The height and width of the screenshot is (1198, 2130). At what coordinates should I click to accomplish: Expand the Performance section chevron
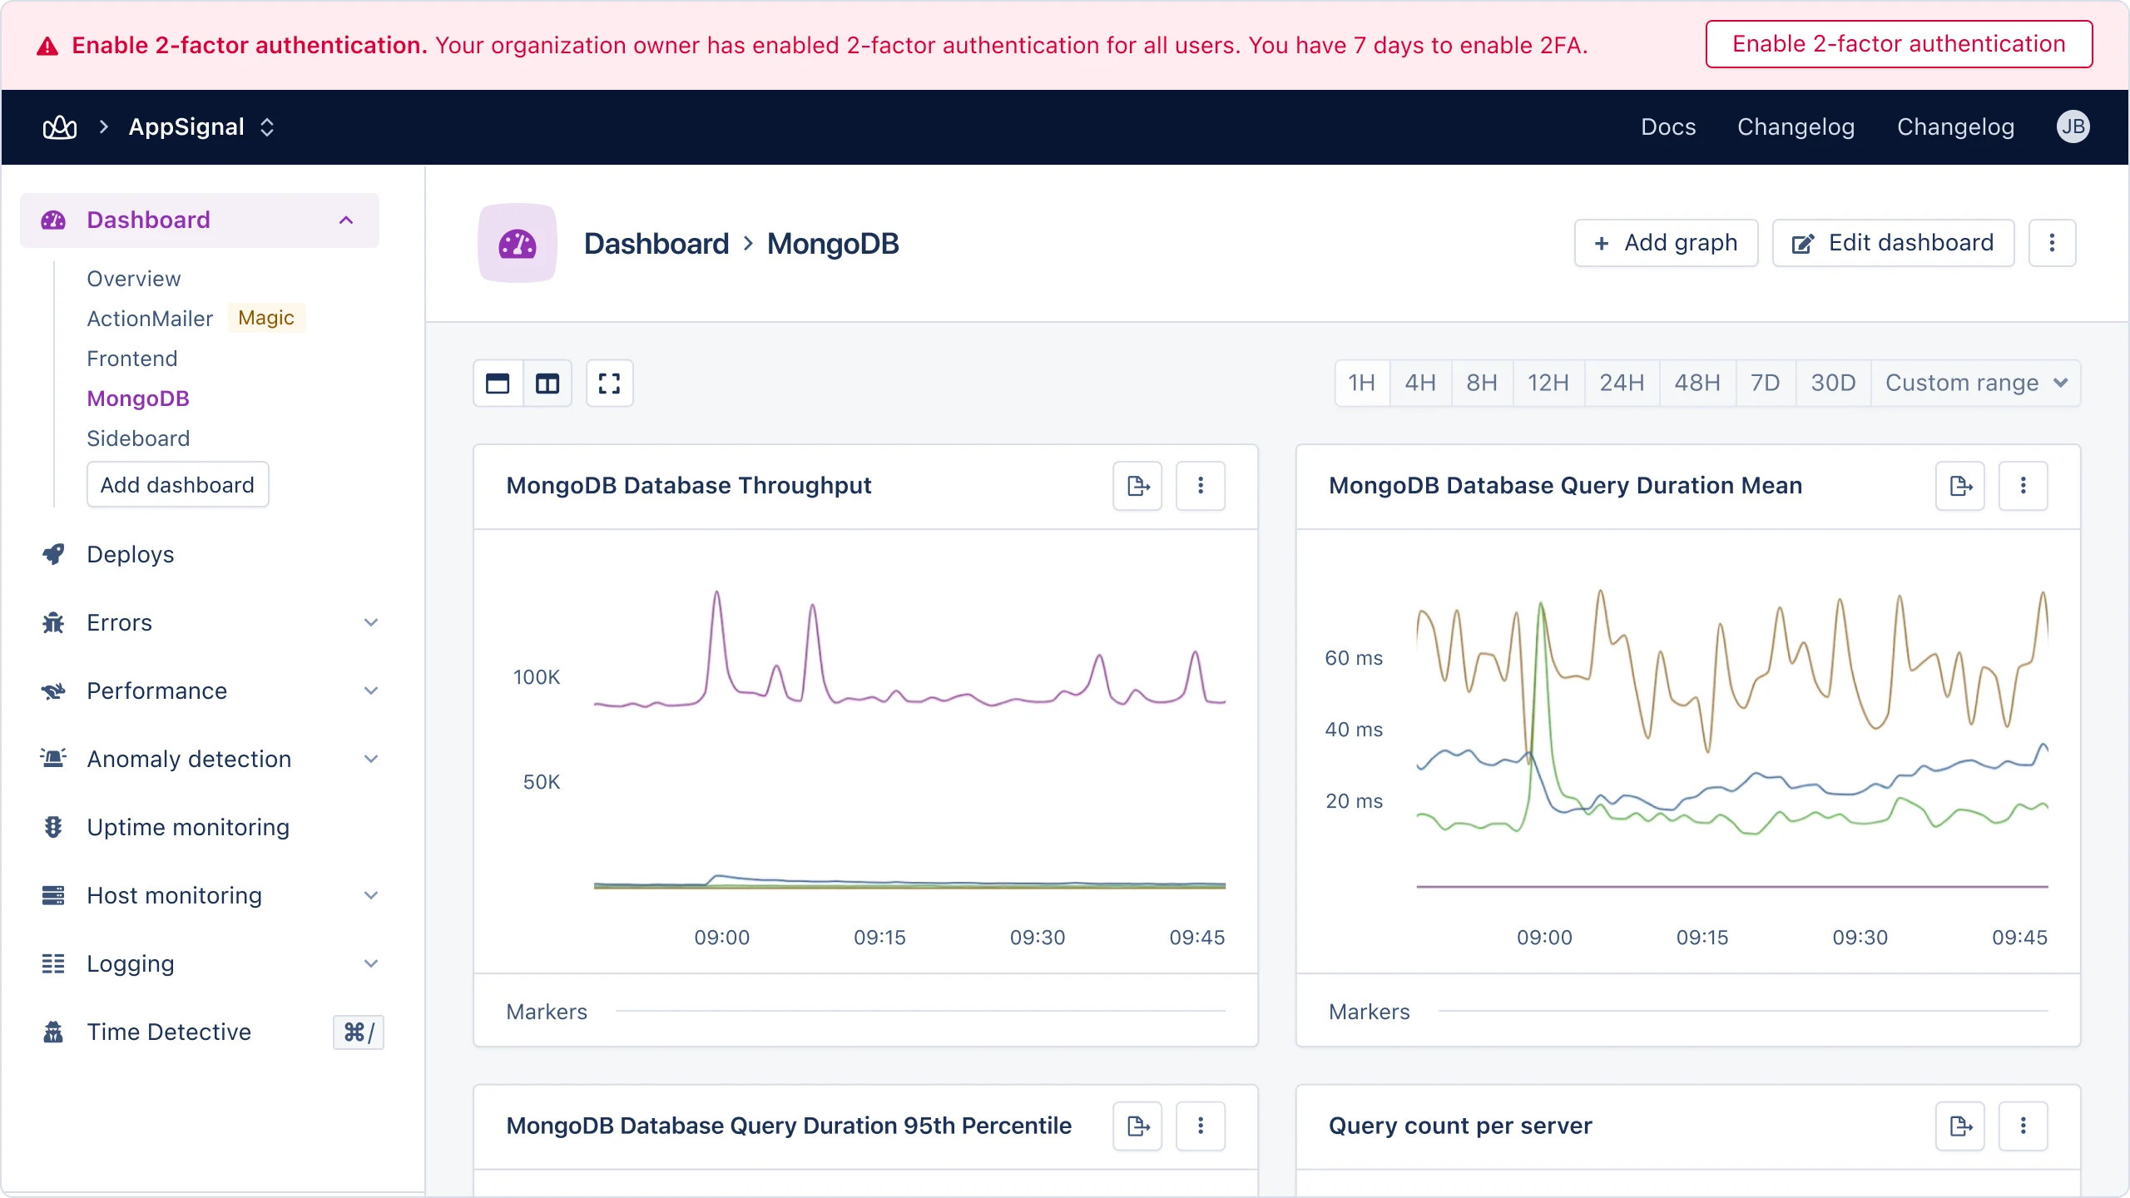tap(371, 691)
